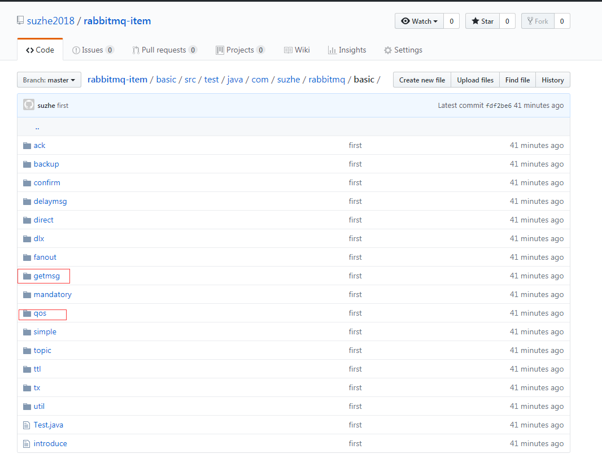The width and height of the screenshot is (602, 458).
Task: Click '41 minutes ago' in util row
Action: point(536,406)
